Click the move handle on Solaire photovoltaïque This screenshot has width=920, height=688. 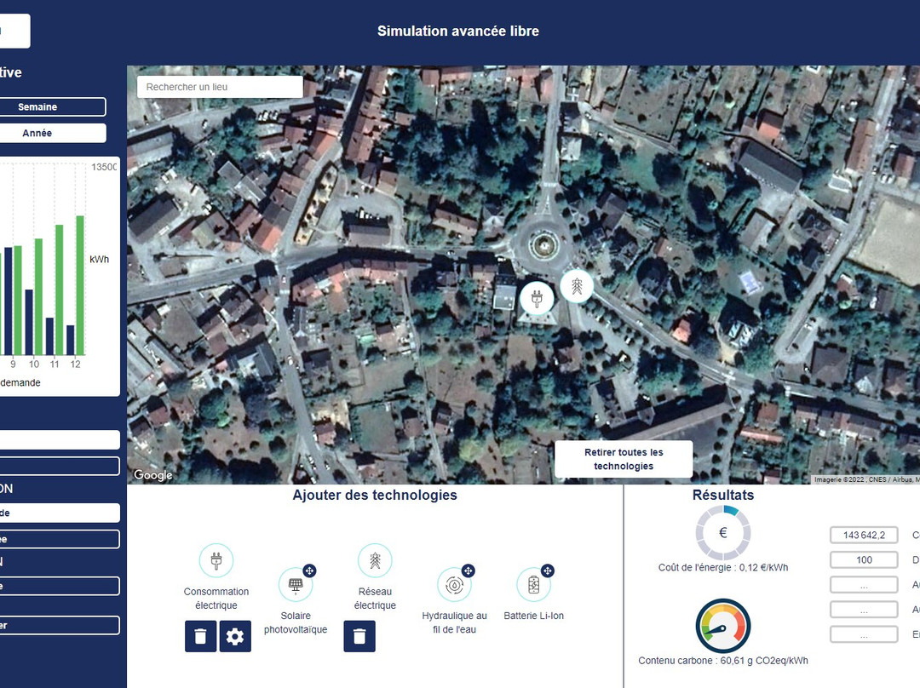point(309,570)
